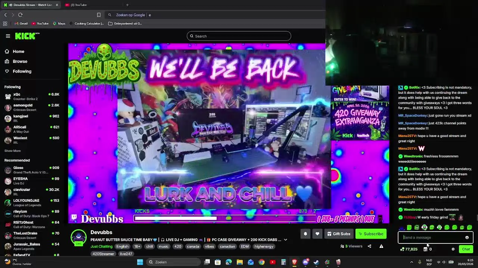Open xQc channel in Following list
Screen dimensions: 478x268
pyautogui.click(x=32, y=96)
